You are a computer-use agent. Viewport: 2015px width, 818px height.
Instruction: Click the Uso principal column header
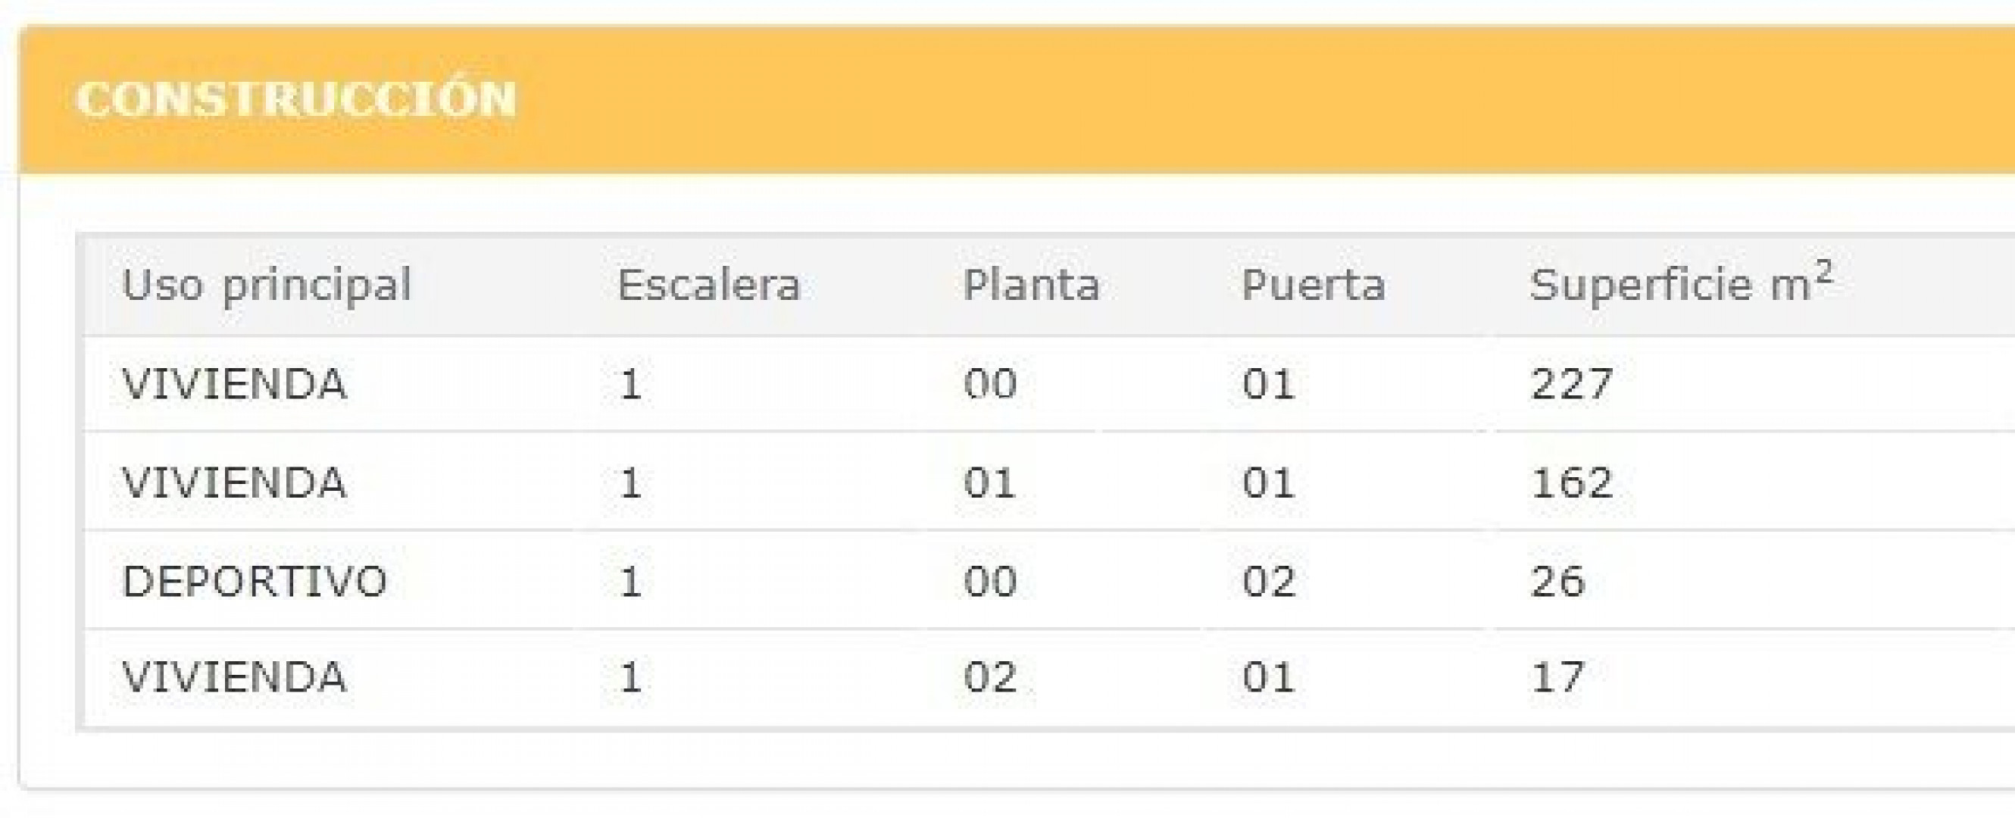click(266, 285)
